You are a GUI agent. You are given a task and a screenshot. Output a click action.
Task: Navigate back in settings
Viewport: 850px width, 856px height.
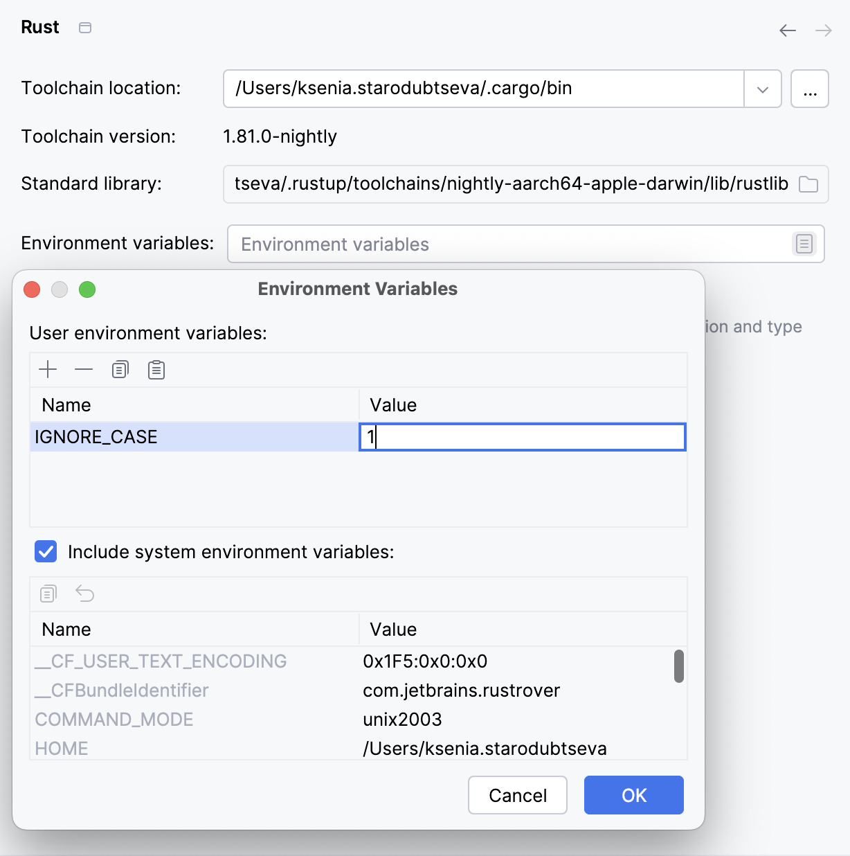click(x=788, y=30)
